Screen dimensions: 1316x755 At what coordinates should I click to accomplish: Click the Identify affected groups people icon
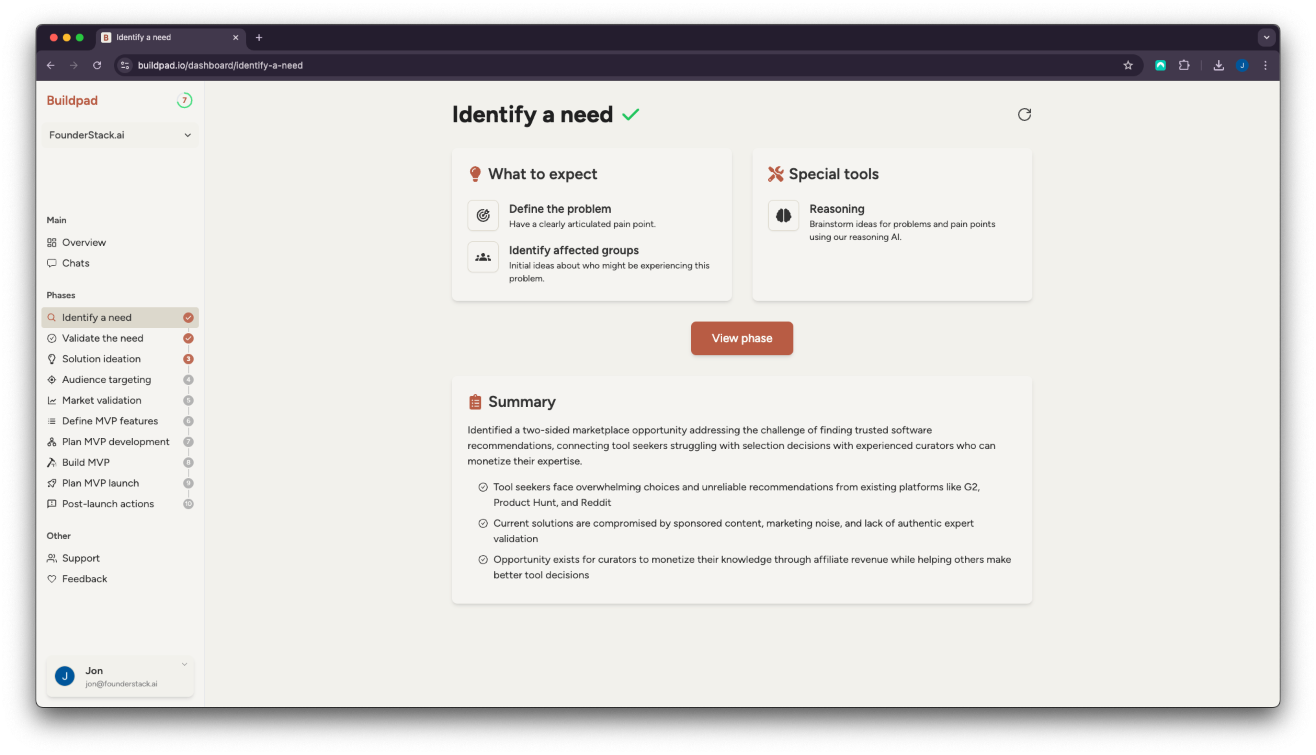tap(482, 257)
